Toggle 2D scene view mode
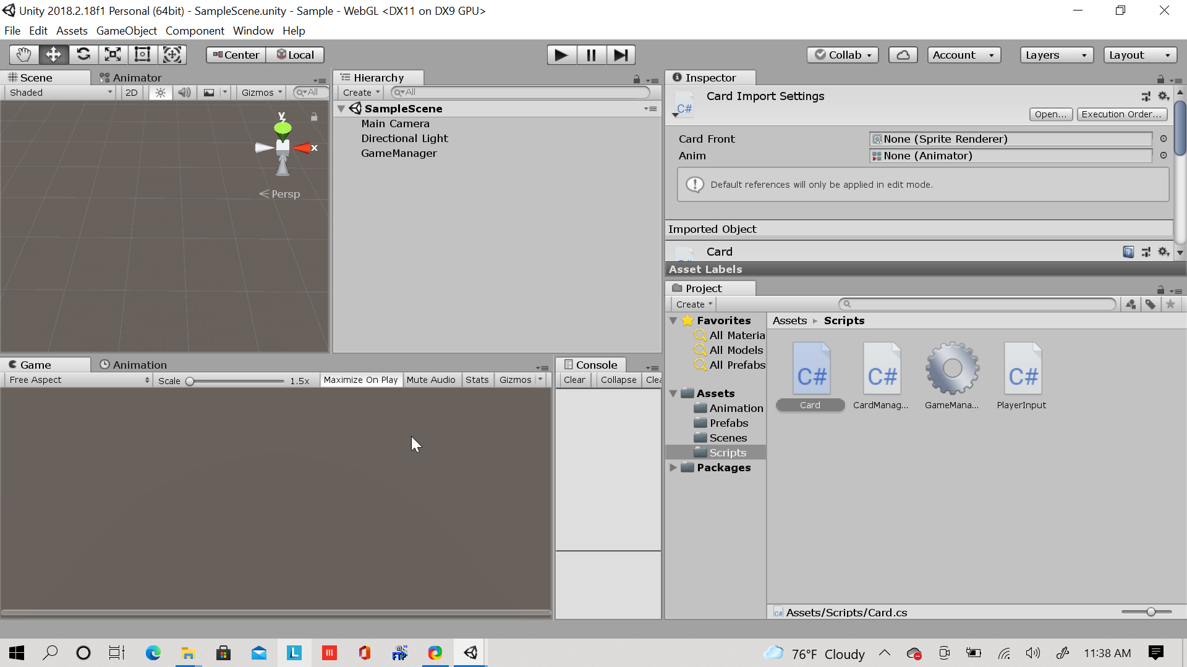The width and height of the screenshot is (1187, 667). (131, 93)
